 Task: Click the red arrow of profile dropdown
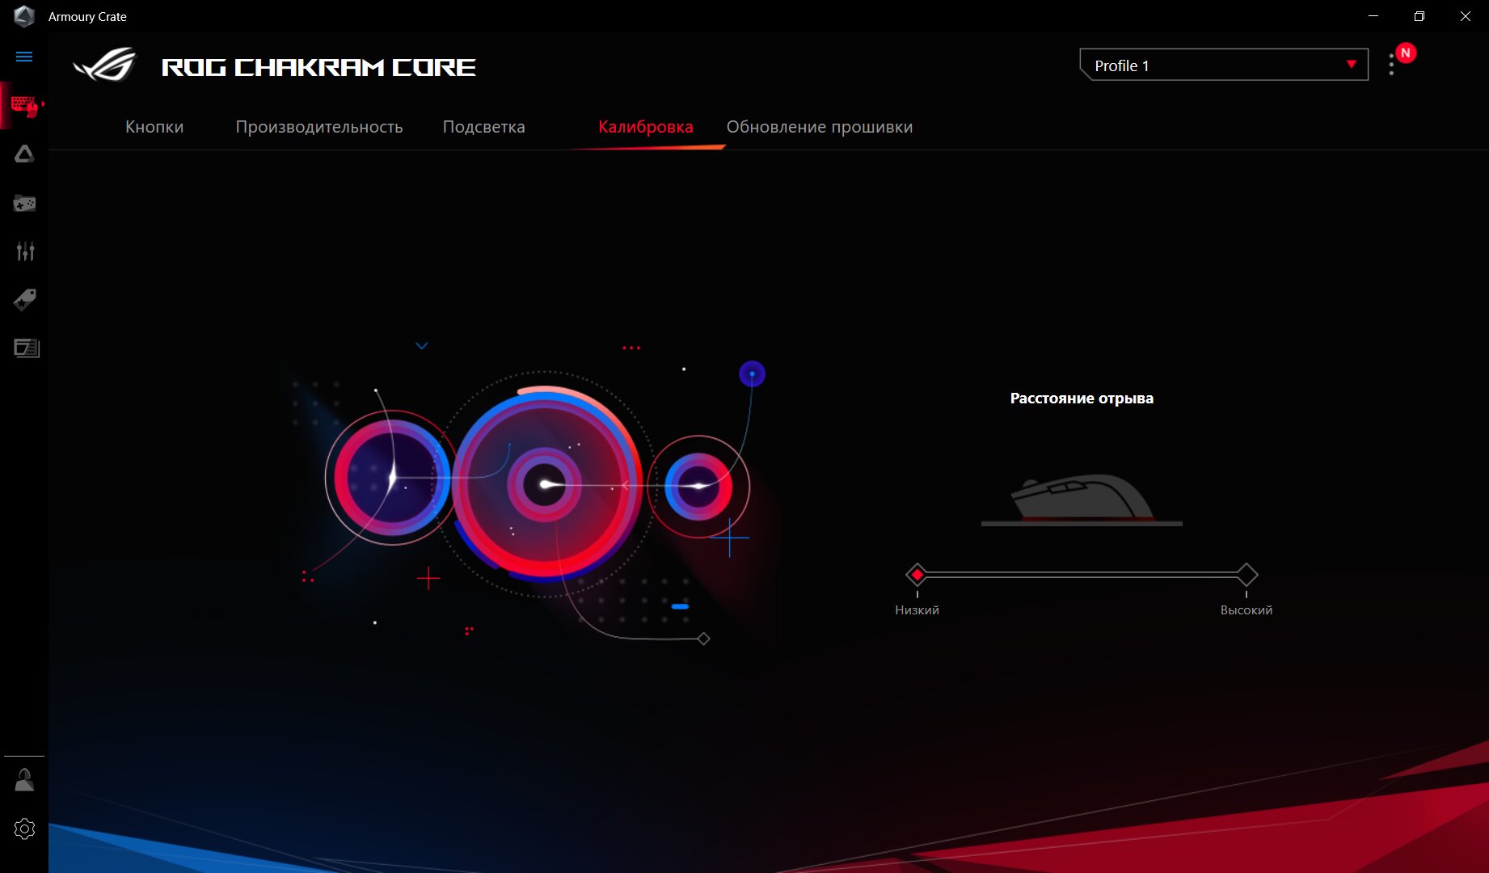[x=1352, y=65]
